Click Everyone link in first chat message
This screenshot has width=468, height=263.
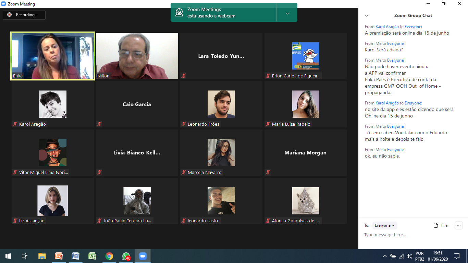pyautogui.click(x=413, y=27)
